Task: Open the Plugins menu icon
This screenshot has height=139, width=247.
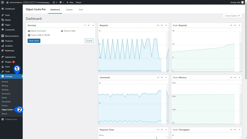Action: 3,62
